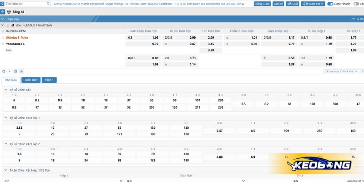This screenshot has width=364, height=182.
Task: Click the Kết Quả button
Action: tap(292, 4)
